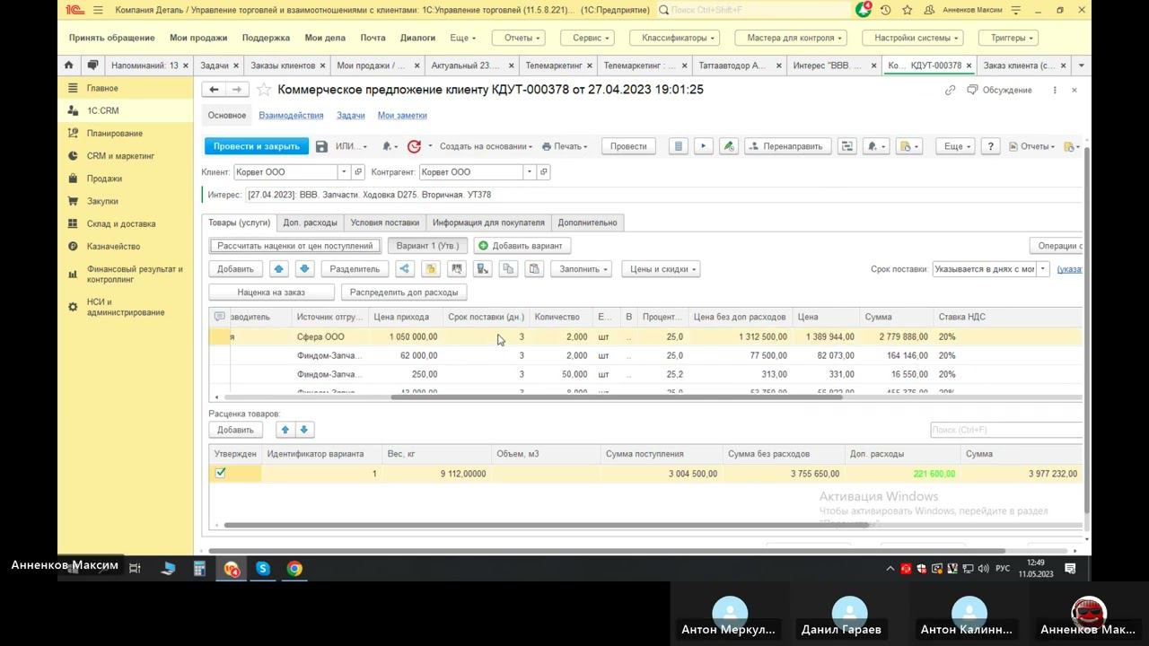Add to favorites with the star icon
This screenshot has width=1149, height=646.
tap(264, 90)
